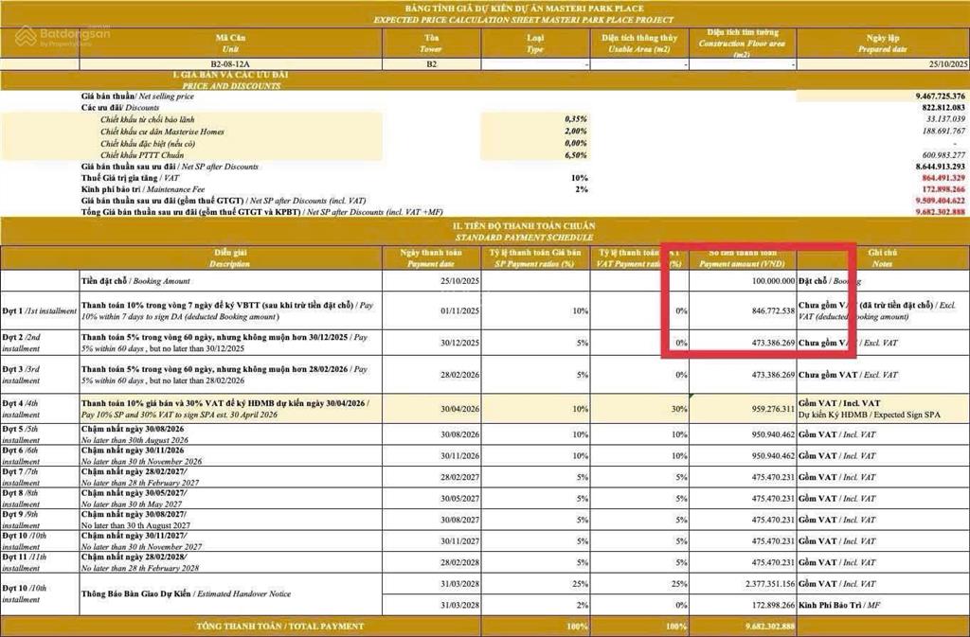The height and width of the screenshot is (637, 970).
Task: Select the 'Ngày lập / Prepared date' header
Action: pyautogui.click(x=883, y=43)
